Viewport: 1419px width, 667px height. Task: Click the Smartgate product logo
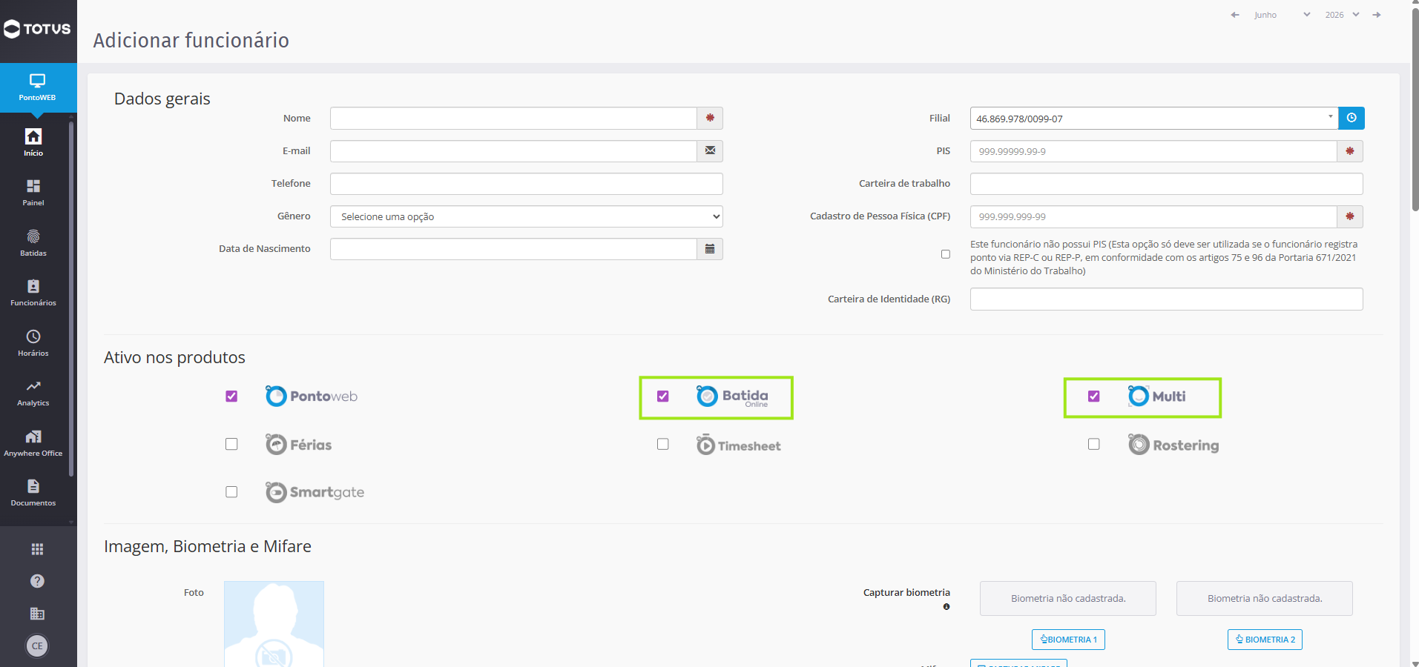click(x=315, y=492)
